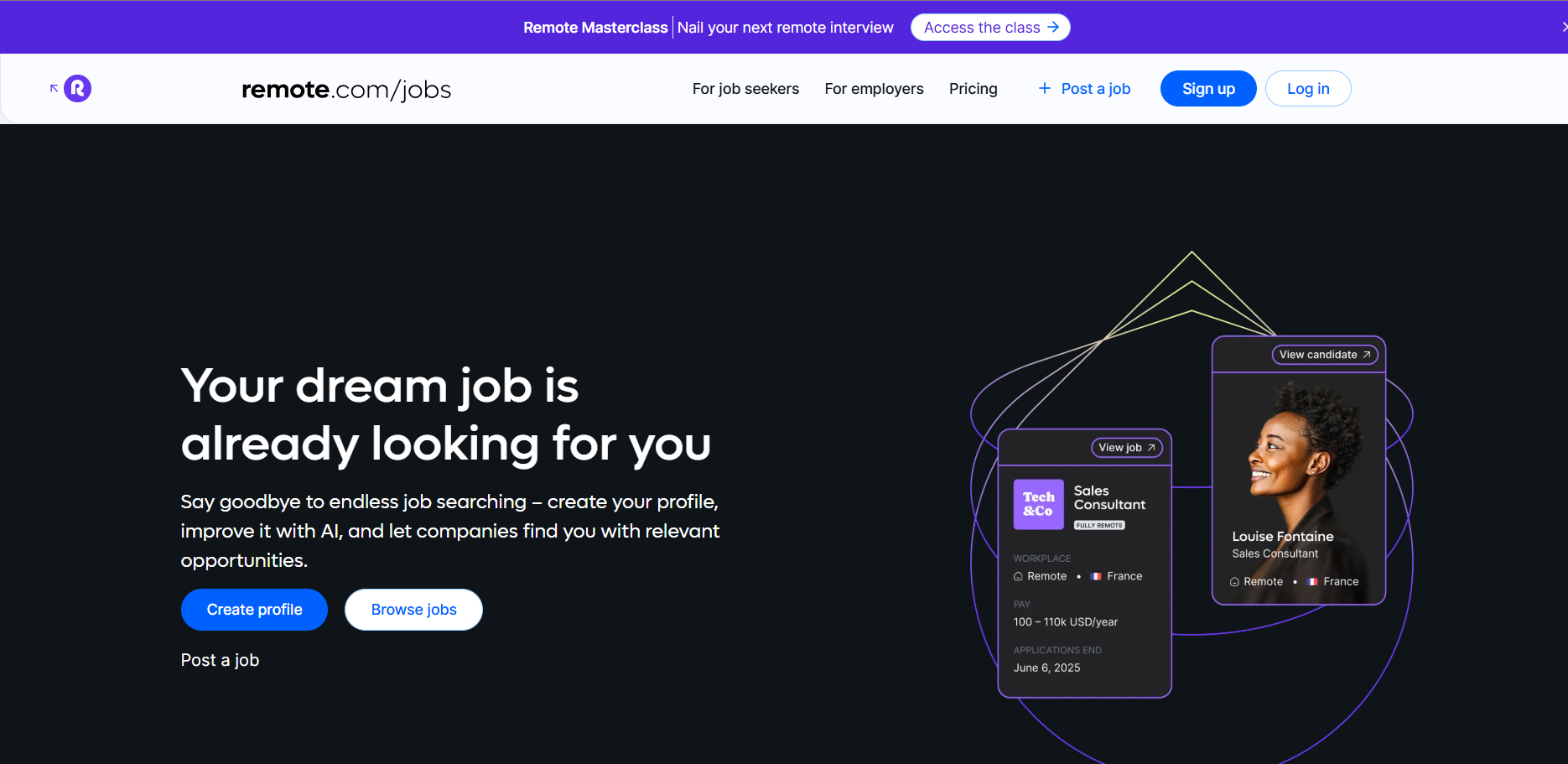Click the Remote Masterclass banner title
The height and width of the screenshot is (764, 1568).
click(595, 28)
